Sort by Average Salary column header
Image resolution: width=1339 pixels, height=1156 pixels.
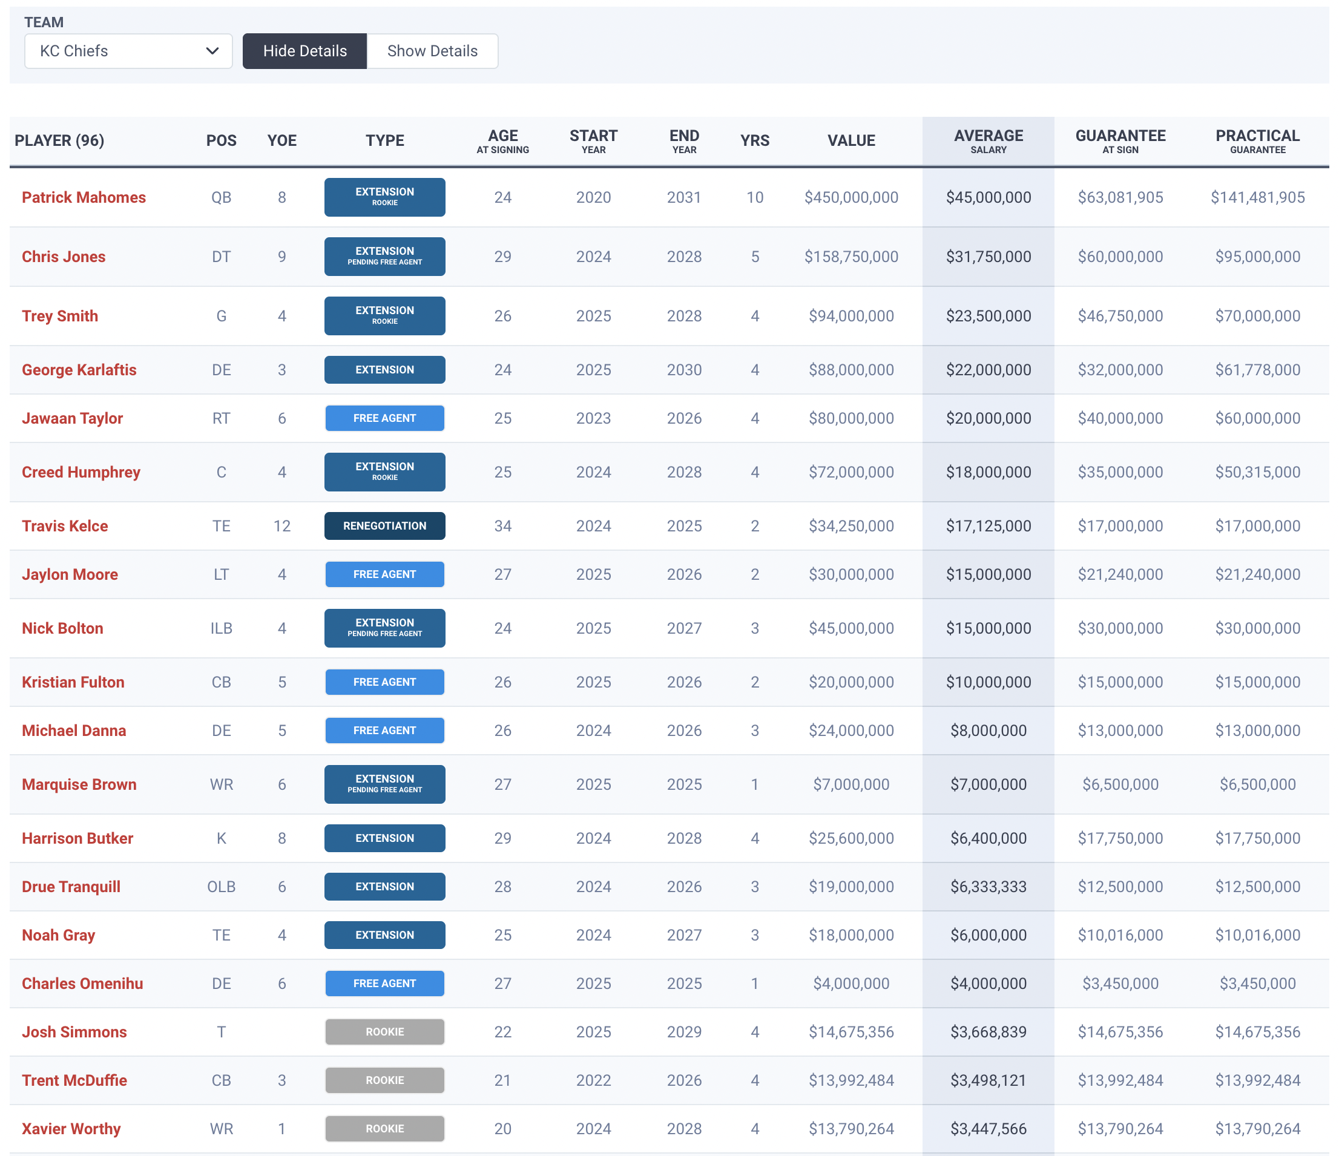[988, 141]
